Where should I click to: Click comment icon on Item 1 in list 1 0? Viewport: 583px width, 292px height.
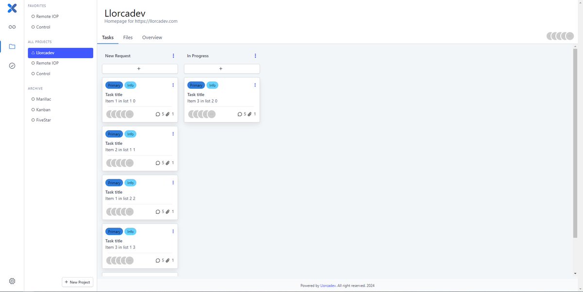[x=158, y=114]
